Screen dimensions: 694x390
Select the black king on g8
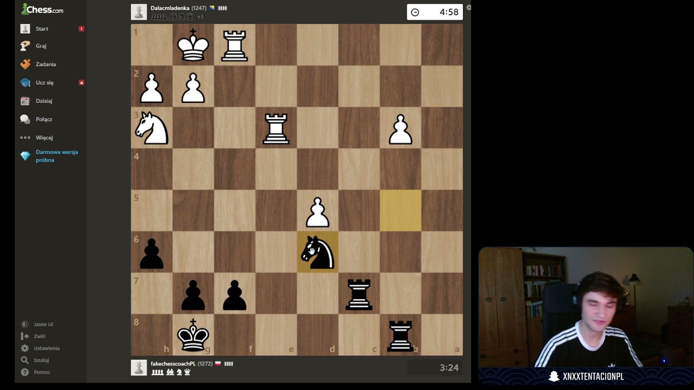click(x=193, y=335)
